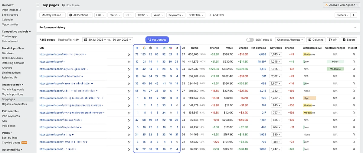Click the magic wand icon in 636,765 traffic row
This screenshot has height=153, width=363.
[129, 55]
